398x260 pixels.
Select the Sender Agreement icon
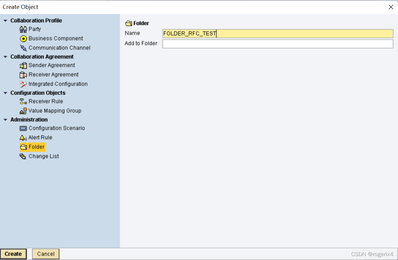(23, 65)
